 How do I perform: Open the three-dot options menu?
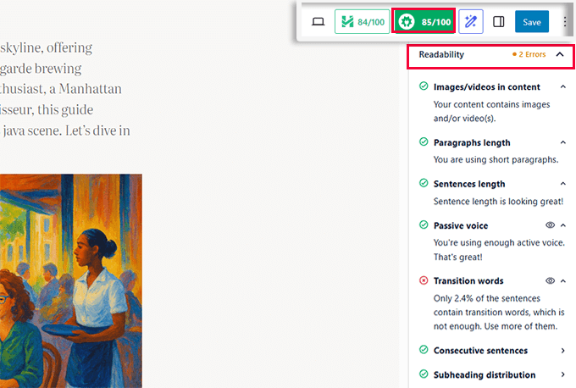565,22
